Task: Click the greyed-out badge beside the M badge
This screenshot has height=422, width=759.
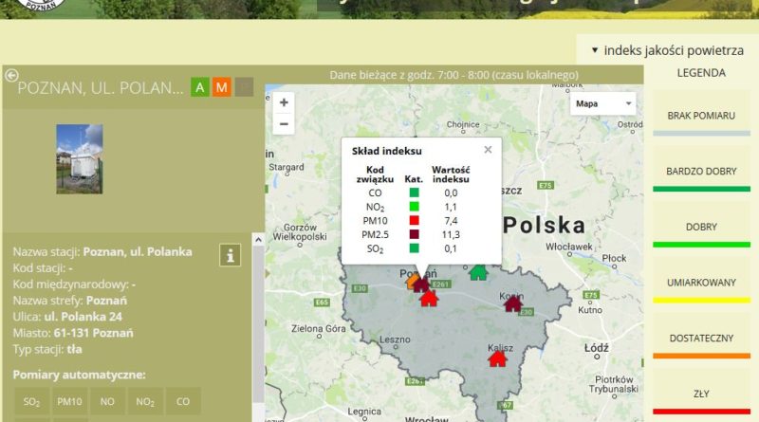Action: pos(244,87)
